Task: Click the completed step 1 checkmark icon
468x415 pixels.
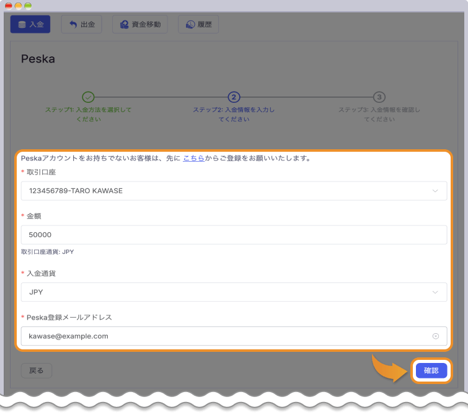Action: (x=89, y=97)
